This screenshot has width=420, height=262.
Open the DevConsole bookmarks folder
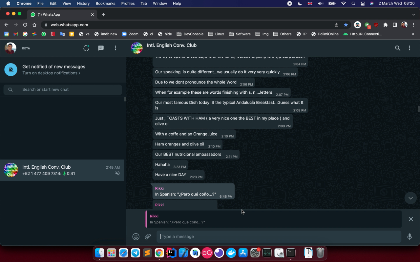pyautogui.click(x=190, y=34)
